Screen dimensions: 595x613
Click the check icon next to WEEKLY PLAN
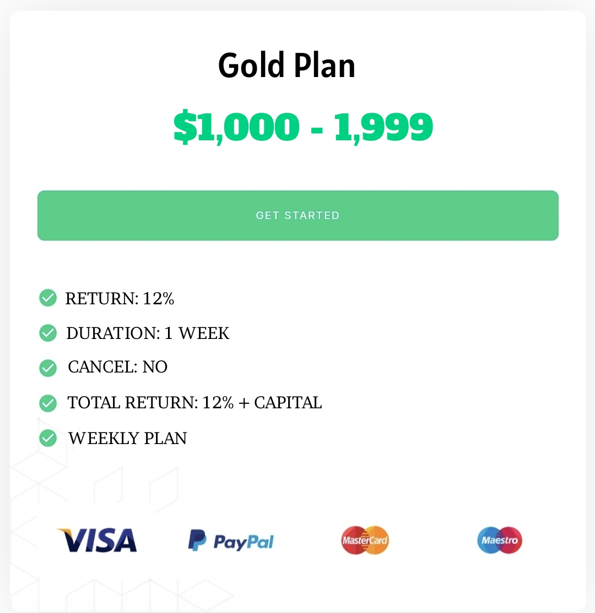tap(48, 439)
